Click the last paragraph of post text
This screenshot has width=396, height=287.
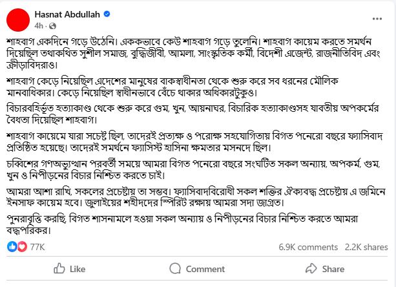182,224
